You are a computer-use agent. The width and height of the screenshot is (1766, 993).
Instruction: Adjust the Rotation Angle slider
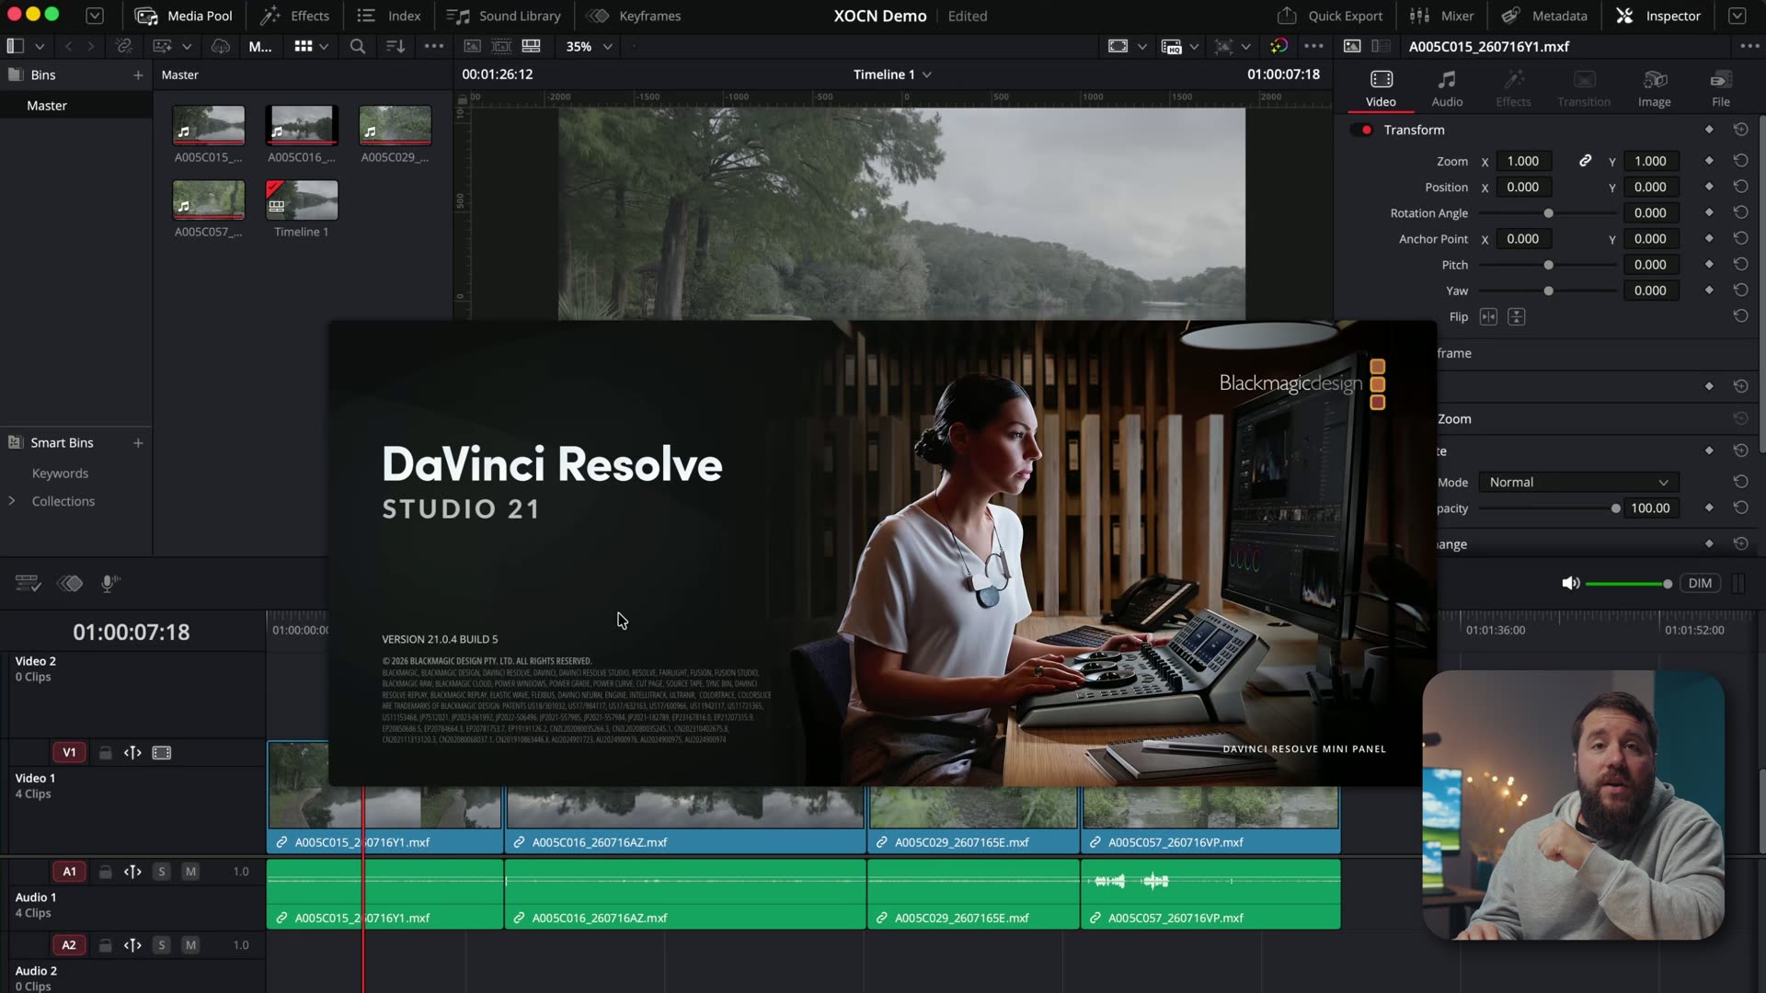click(1548, 213)
